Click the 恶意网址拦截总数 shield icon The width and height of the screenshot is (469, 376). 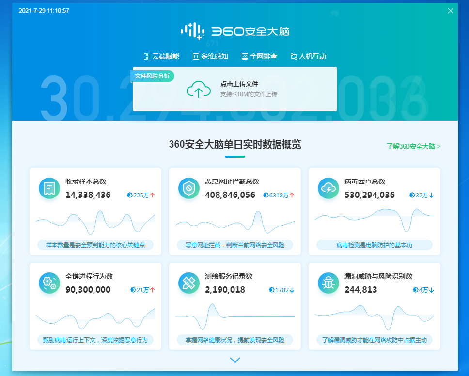[189, 188]
